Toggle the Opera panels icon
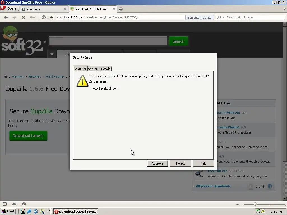This screenshot has height=215, width=287. 5,204
